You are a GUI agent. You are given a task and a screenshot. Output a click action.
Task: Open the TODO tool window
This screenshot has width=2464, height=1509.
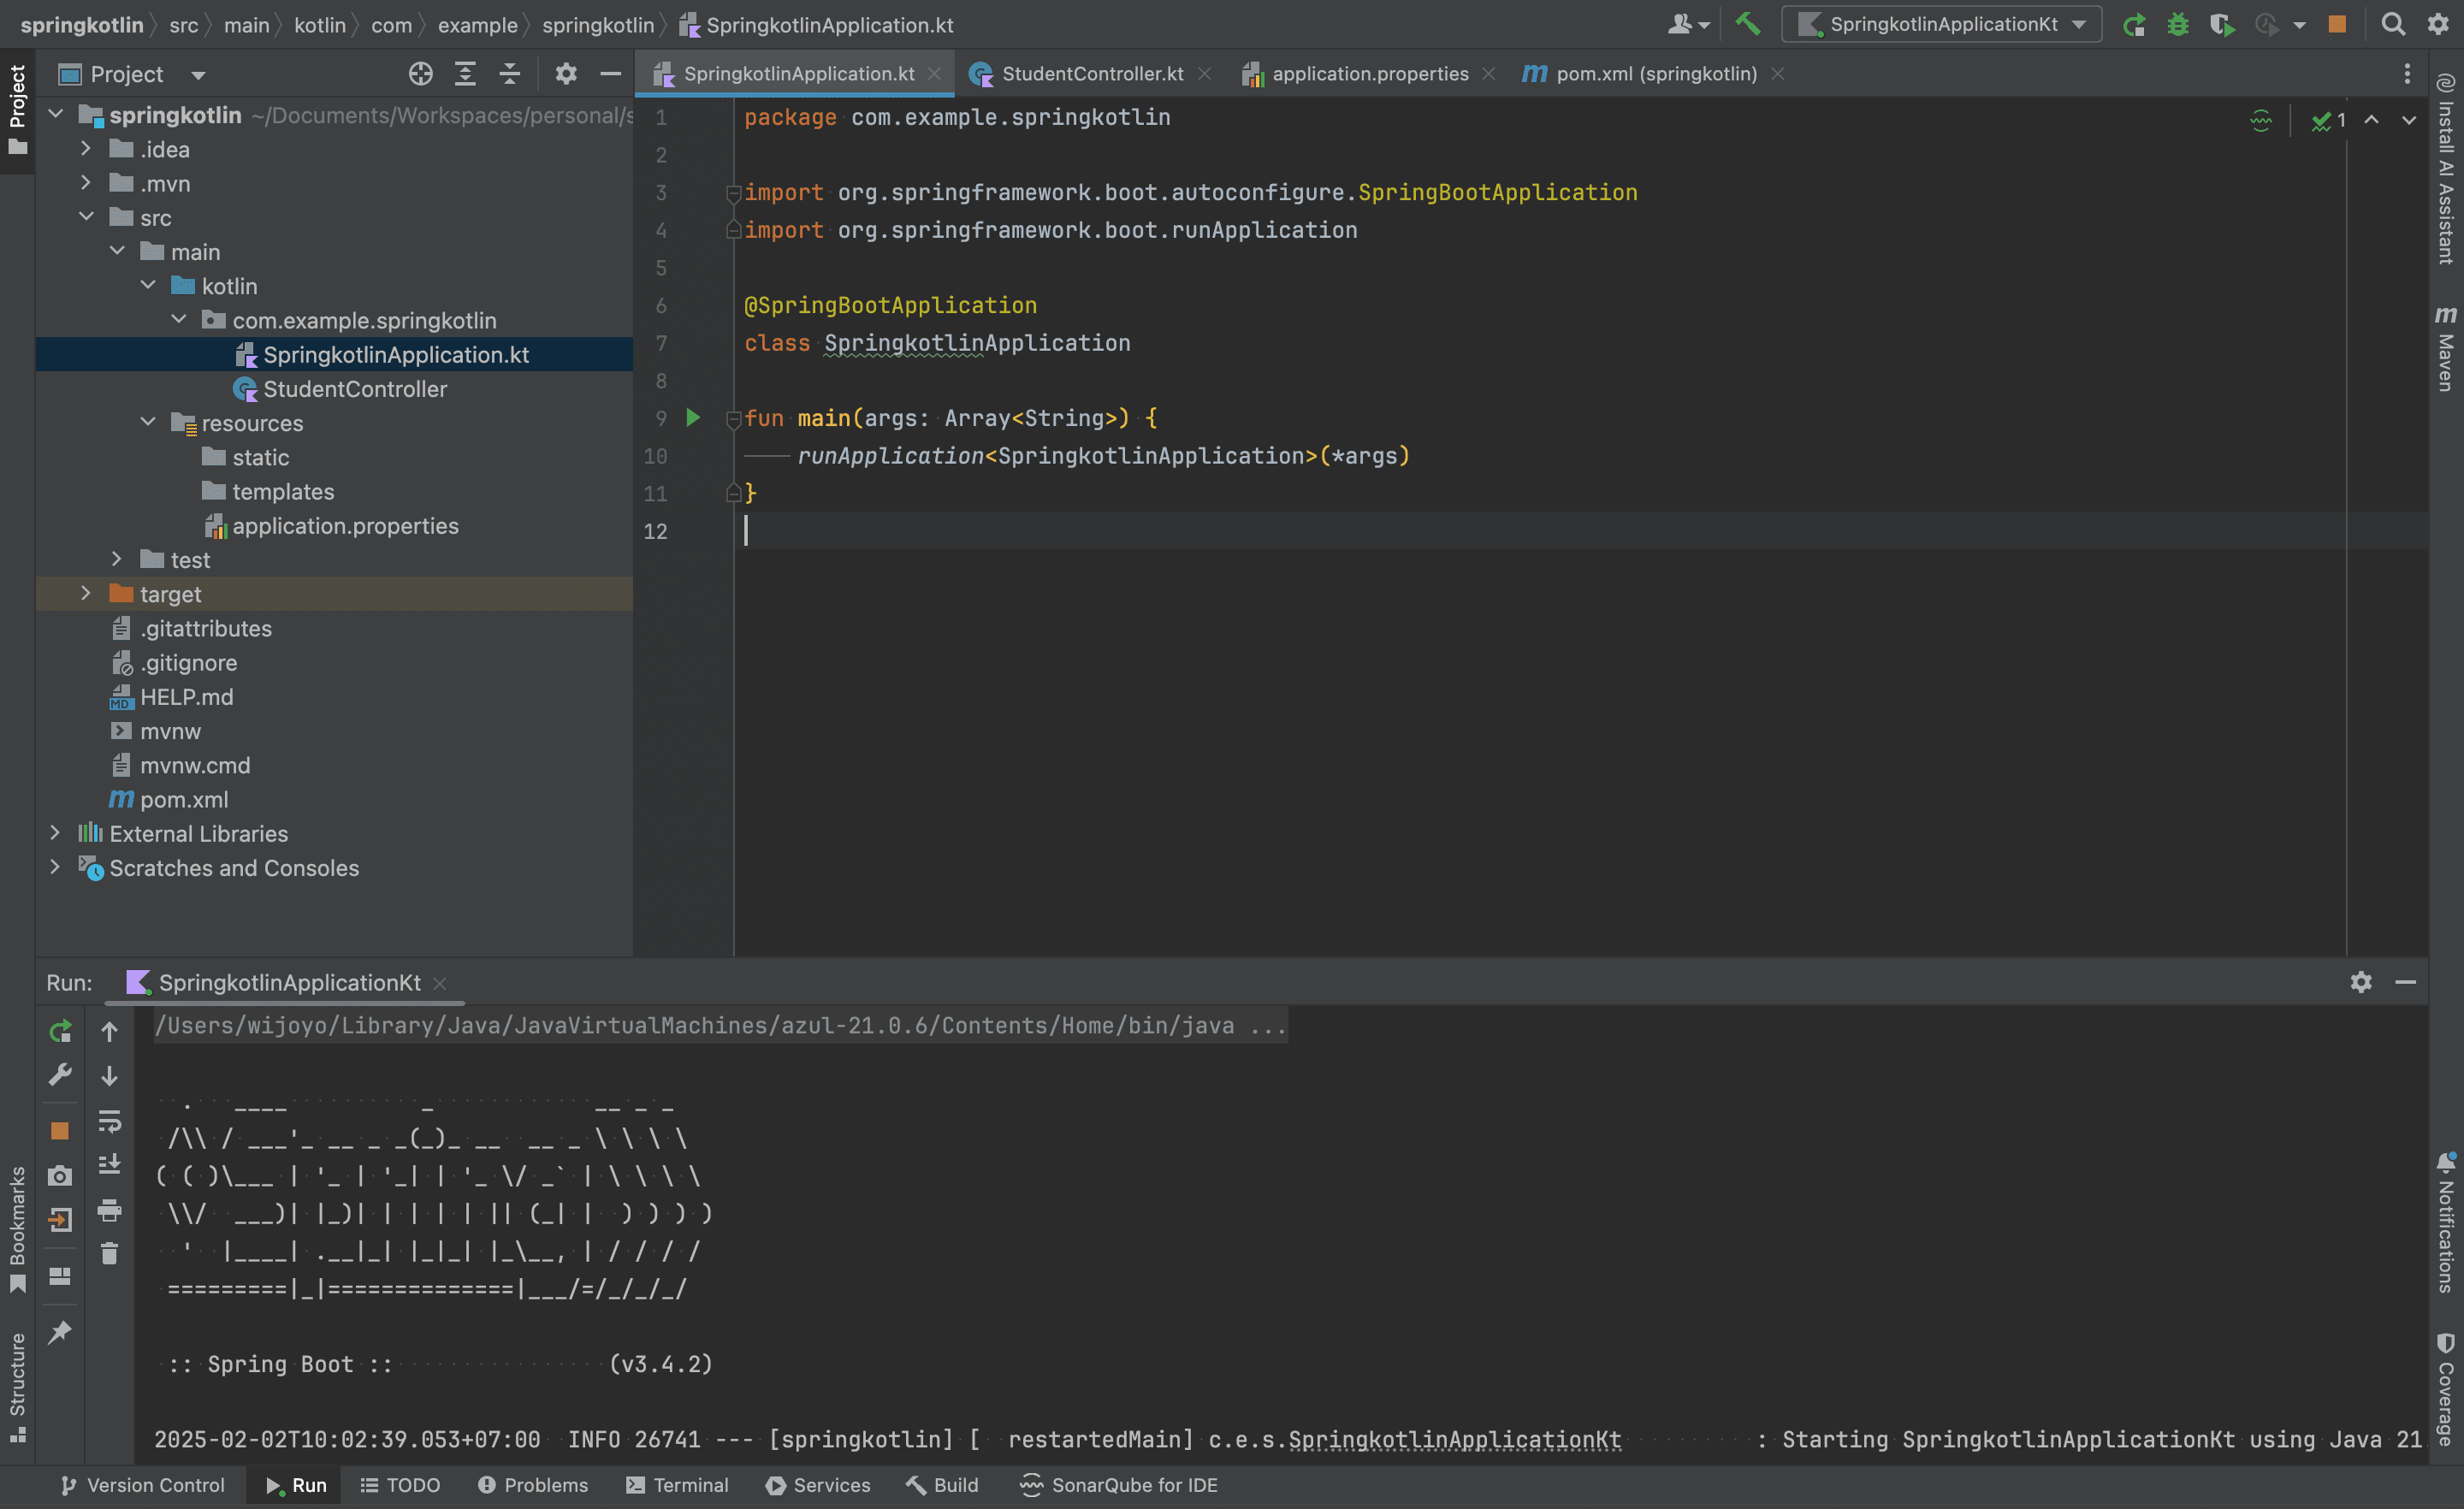coord(399,1485)
